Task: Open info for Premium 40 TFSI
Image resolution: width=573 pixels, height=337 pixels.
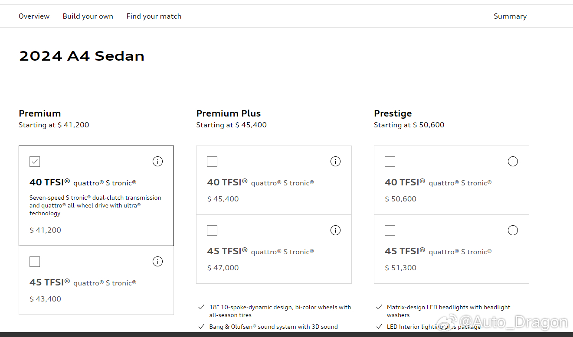Action: coord(157,162)
